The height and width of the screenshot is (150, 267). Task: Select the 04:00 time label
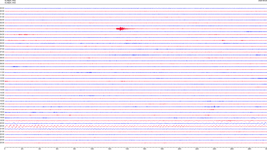pyautogui.click(x=2, y=31)
